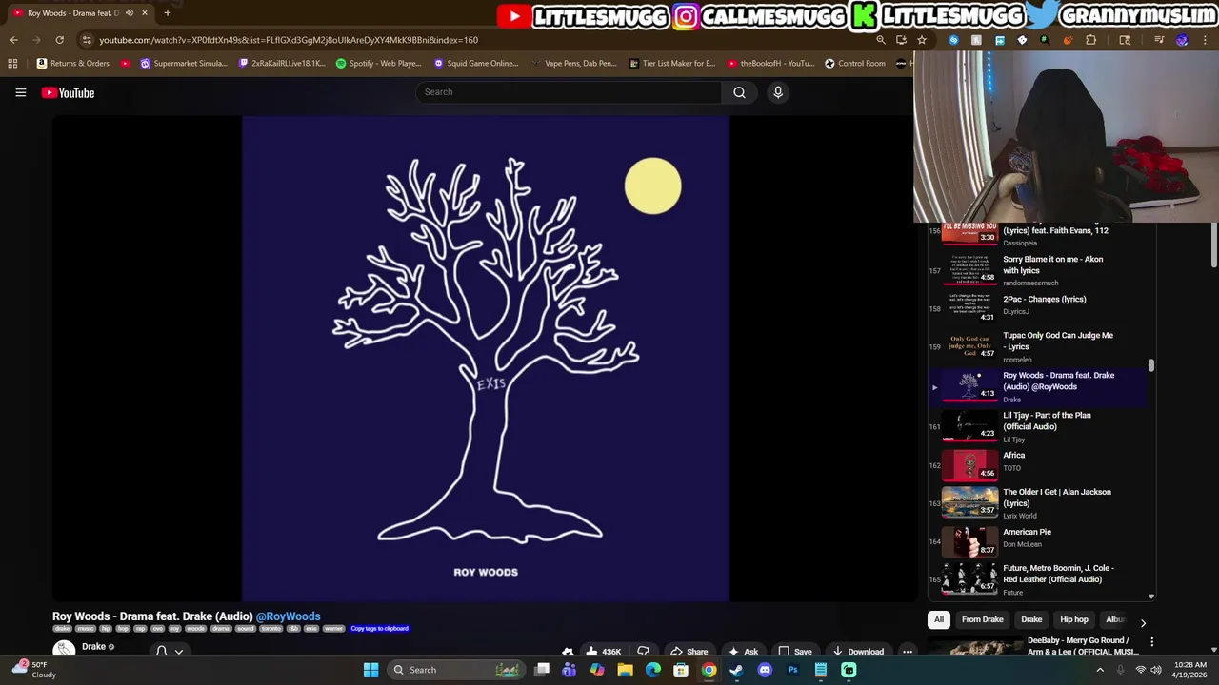Save the video to a playlist
1219x685 pixels.
click(795, 652)
